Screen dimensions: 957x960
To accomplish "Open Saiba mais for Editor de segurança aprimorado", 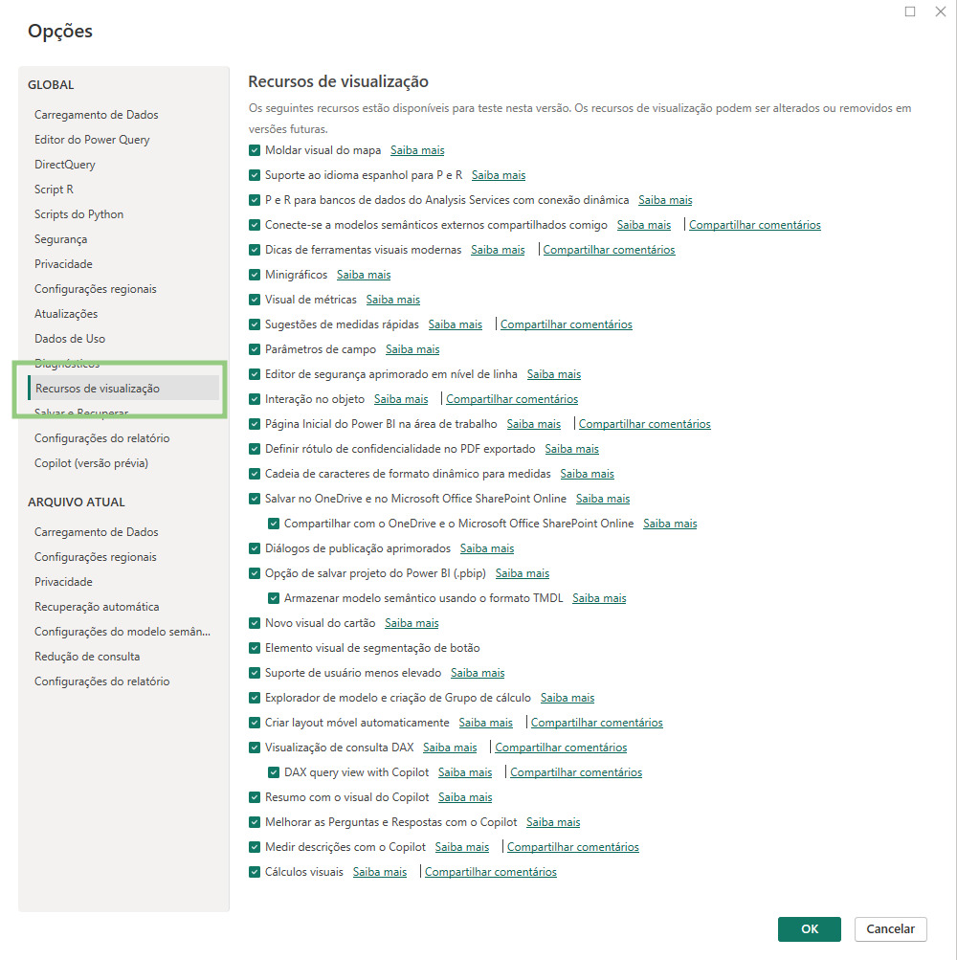I will tap(554, 374).
